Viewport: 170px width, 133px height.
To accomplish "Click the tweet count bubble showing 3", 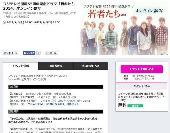I will (x=16, y=53).
